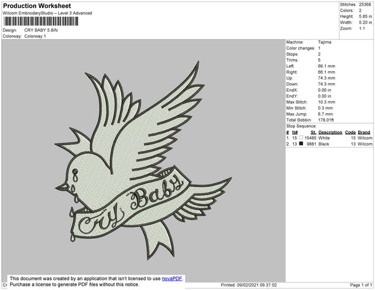
Task: Select design name 'CRY BABY 5.8IN'
Action: pyautogui.click(x=41, y=31)
